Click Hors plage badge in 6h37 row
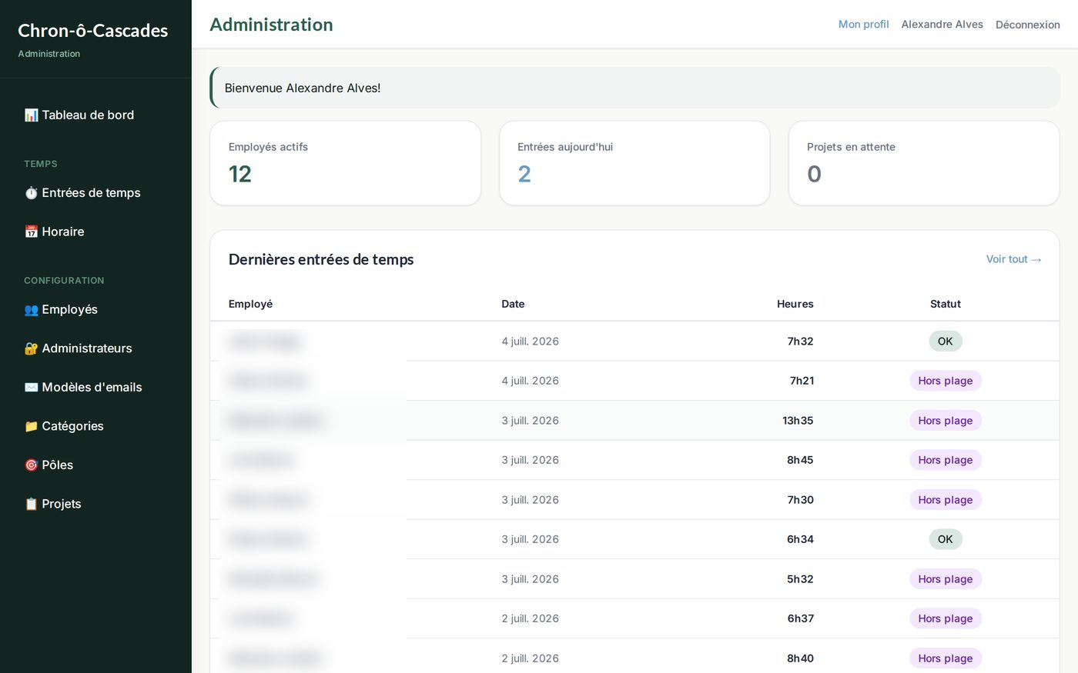The width and height of the screenshot is (1078, 673). [x=946, y=618]
